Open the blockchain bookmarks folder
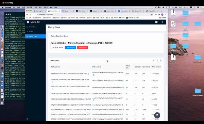This screenshot has width=204, height=124. click(x=47, y=18)
